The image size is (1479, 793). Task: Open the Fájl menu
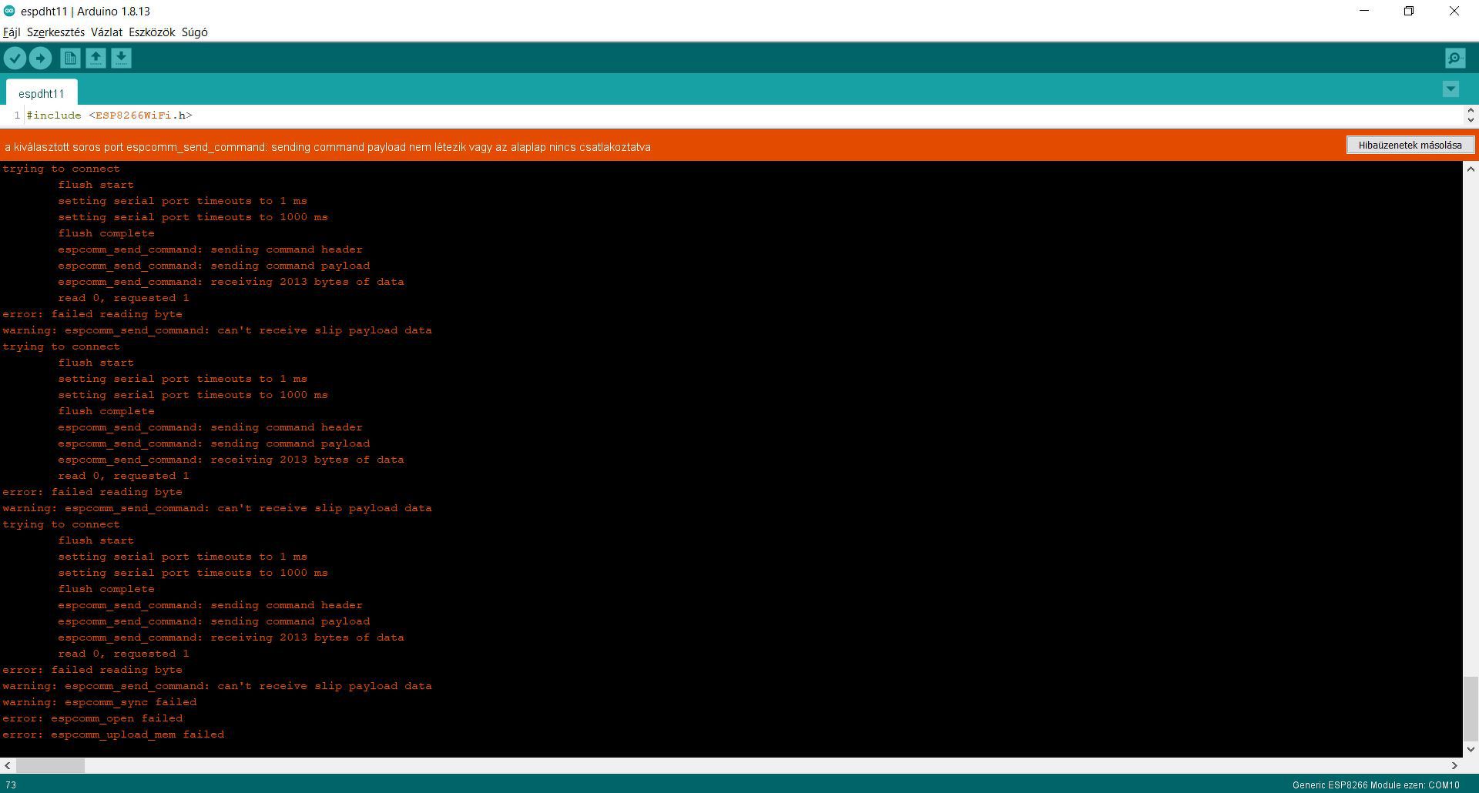(x=12, y=32)
